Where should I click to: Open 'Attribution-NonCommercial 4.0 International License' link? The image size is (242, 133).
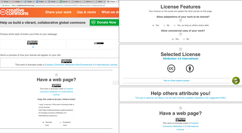pos(81,65)
